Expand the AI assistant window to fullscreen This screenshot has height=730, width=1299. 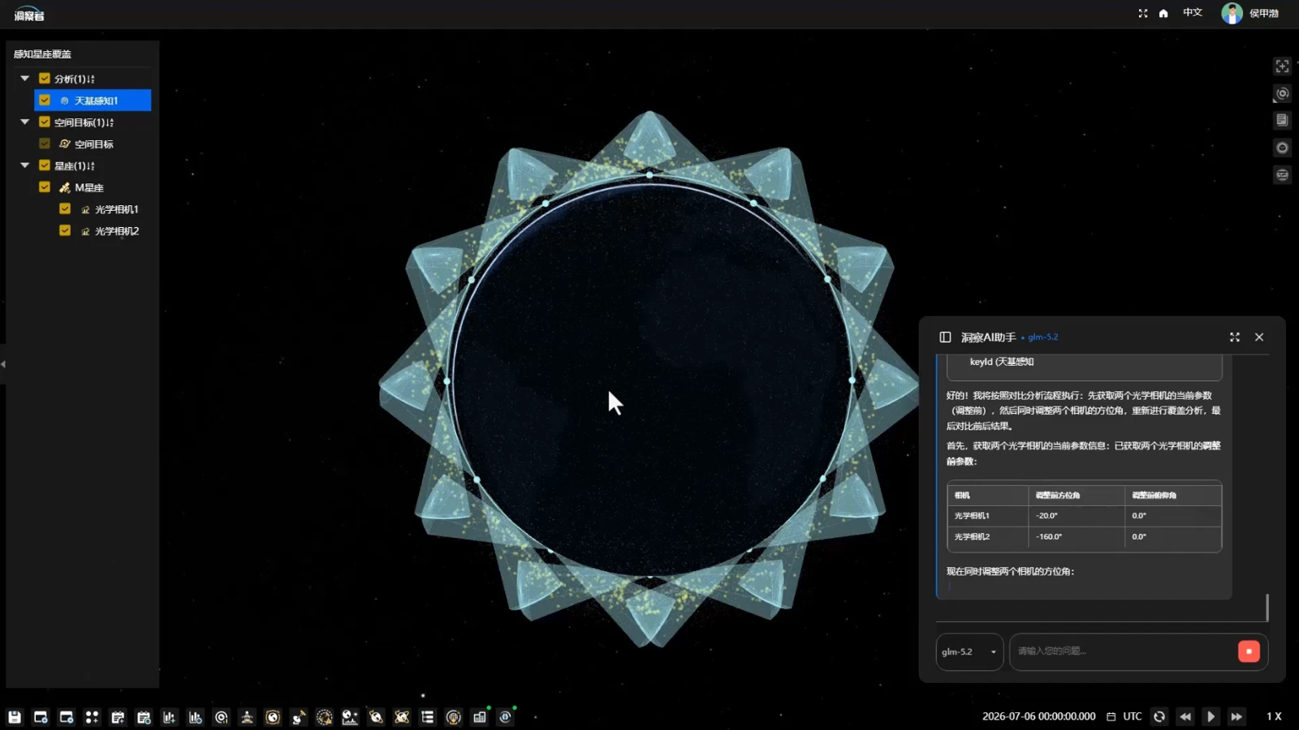1235,337
